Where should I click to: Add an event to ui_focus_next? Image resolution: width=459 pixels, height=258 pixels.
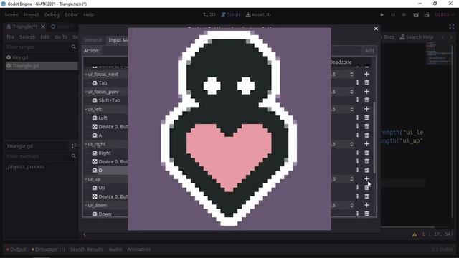(366, 74)
